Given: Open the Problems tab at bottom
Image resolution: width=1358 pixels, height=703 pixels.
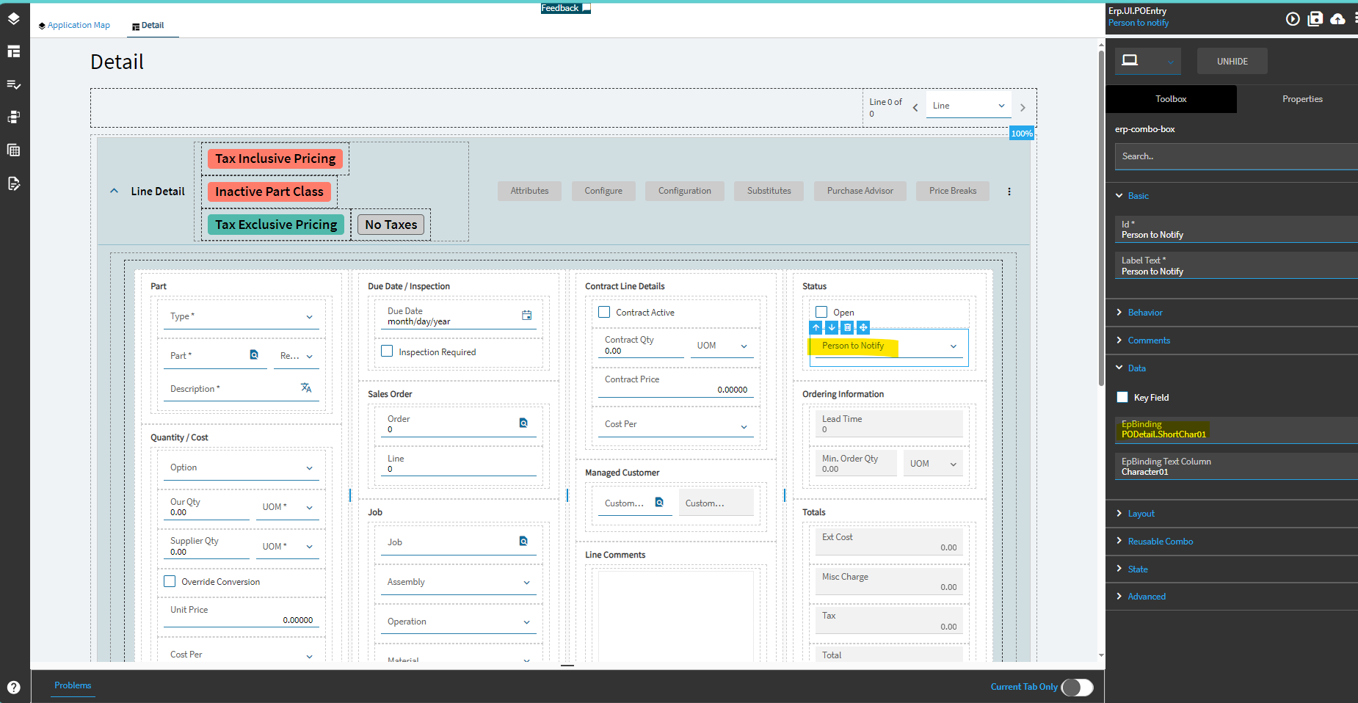Looking at the screenshot, I should [x=73, y=685].
